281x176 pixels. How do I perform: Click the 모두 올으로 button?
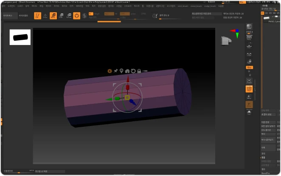point(268,130)
